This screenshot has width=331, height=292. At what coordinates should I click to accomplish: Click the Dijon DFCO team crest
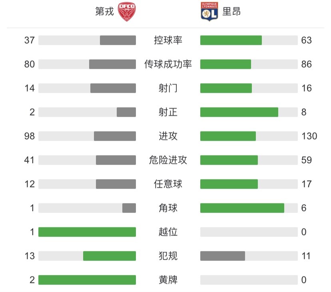coord(127,12)
